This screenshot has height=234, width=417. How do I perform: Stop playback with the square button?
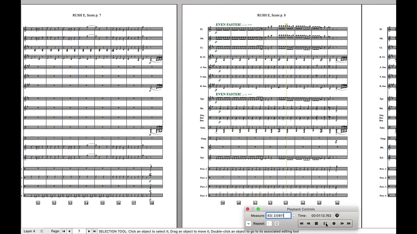point(316,224)
